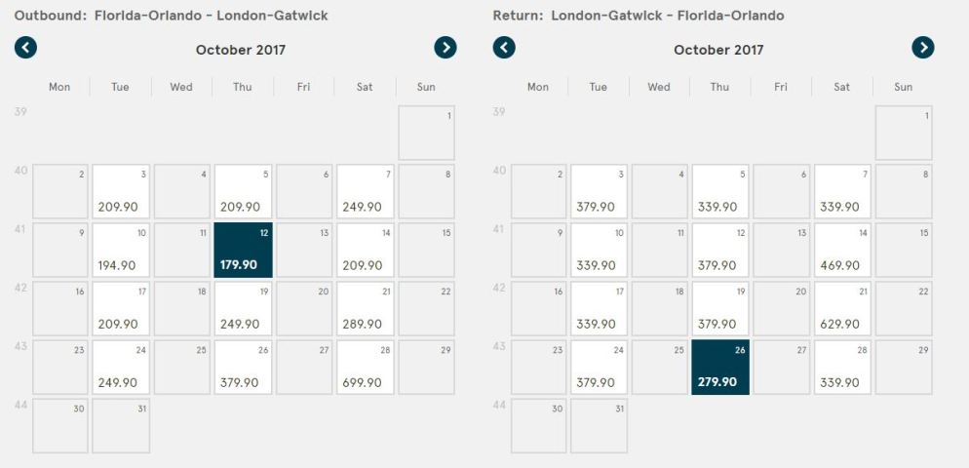The image size is (969, 468).
Task: Select outbound October 3 fare 209.90
Action: point(119,191)
